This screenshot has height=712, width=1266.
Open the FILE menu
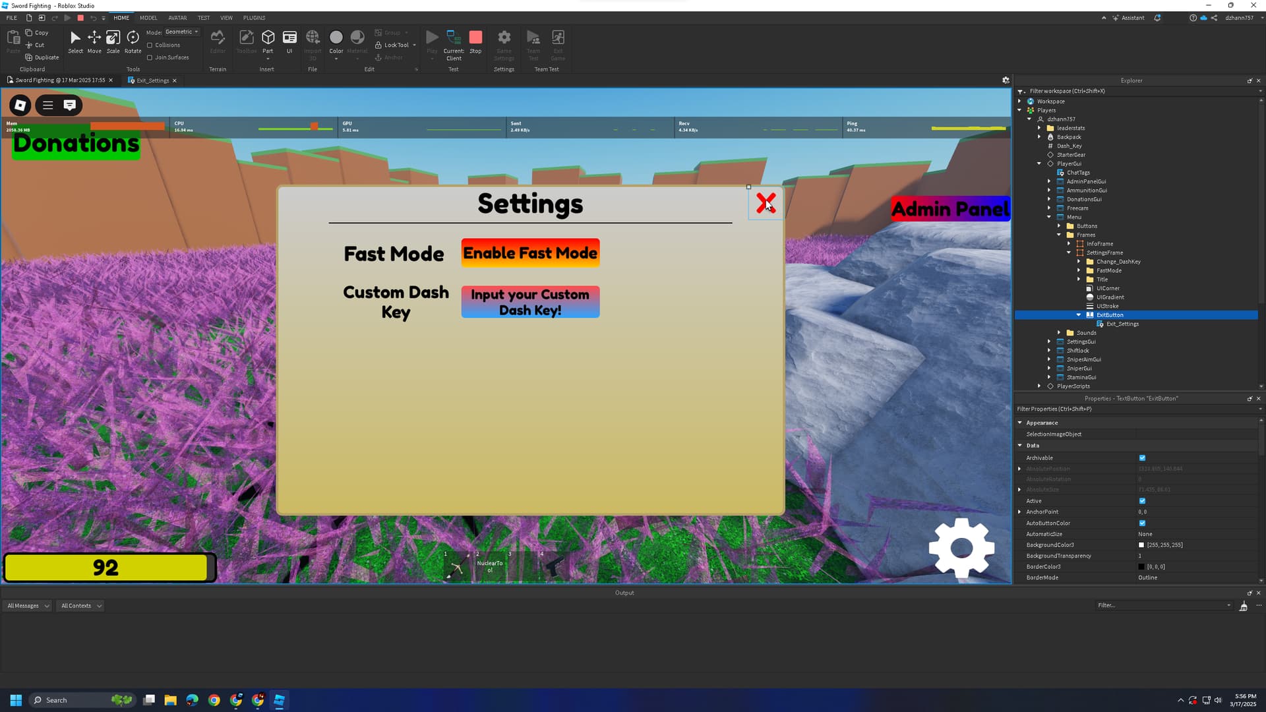[12, 18]
